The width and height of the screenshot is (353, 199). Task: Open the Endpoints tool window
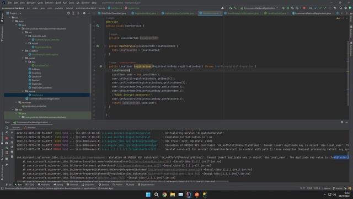88,185
